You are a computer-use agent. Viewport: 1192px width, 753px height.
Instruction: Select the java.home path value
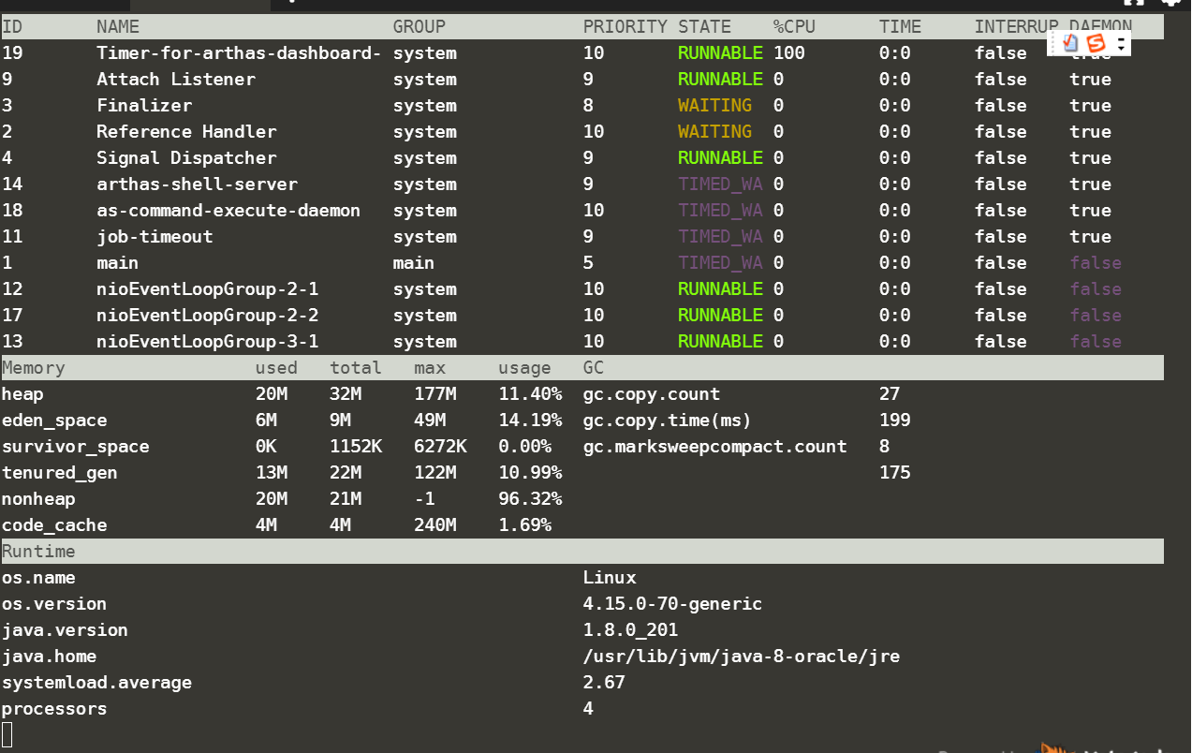point(741,657)
